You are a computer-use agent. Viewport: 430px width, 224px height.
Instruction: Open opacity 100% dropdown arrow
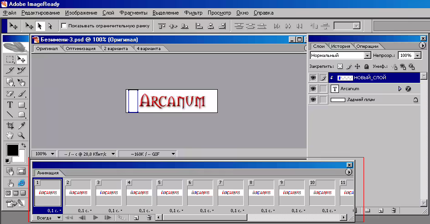click(417, 56)
